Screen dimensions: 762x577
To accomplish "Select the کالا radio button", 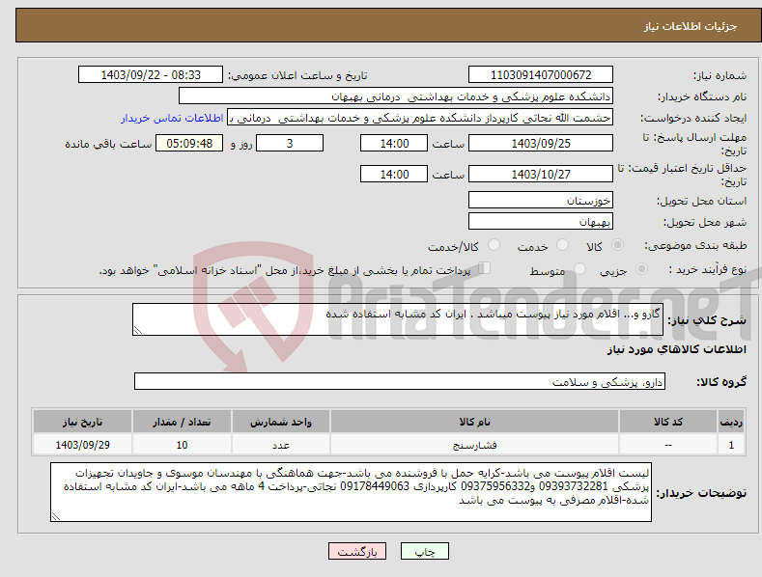I will pyautogui.click(x=617, y=245).
